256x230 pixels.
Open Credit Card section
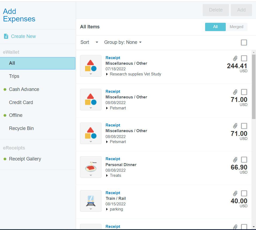click(x=21, y=102)
